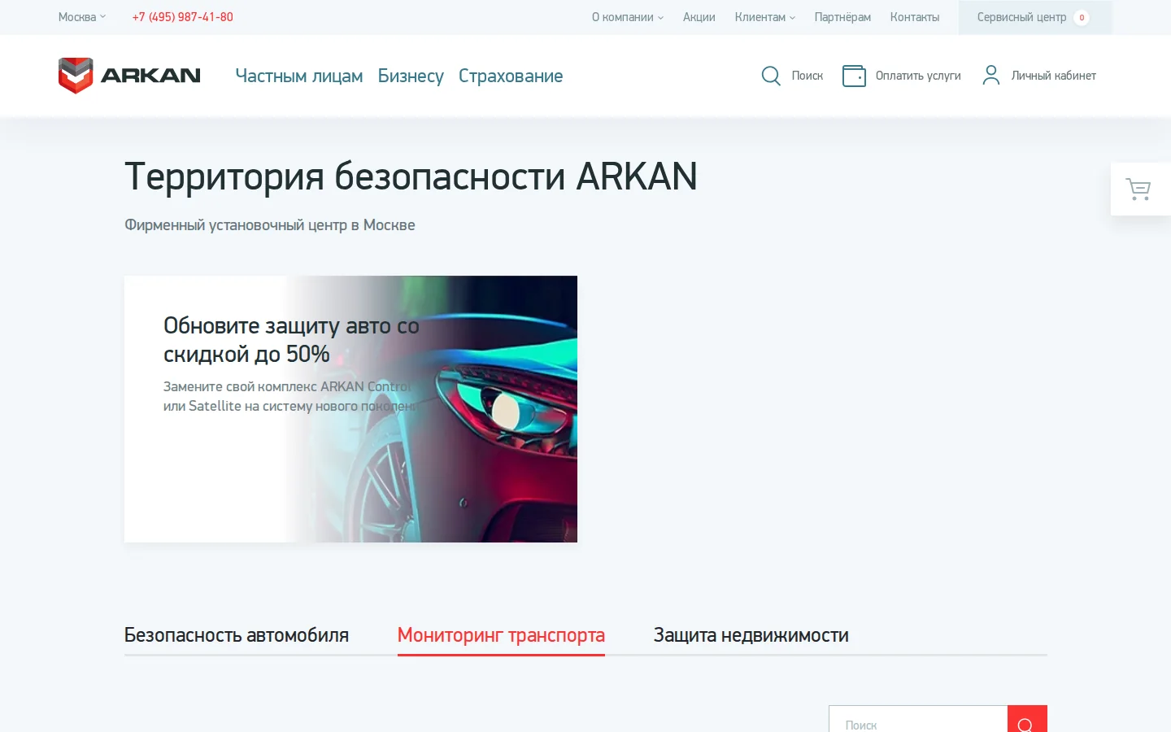Viewport: 1171px width, 732px height.
Task: Open the car discount promo banner
Action: (350, 409)
